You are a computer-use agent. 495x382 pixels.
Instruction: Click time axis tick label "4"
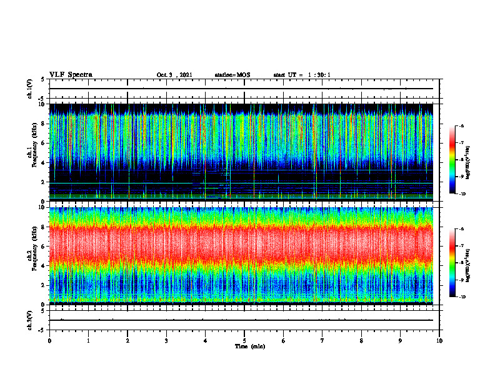[x=206, y=341]
